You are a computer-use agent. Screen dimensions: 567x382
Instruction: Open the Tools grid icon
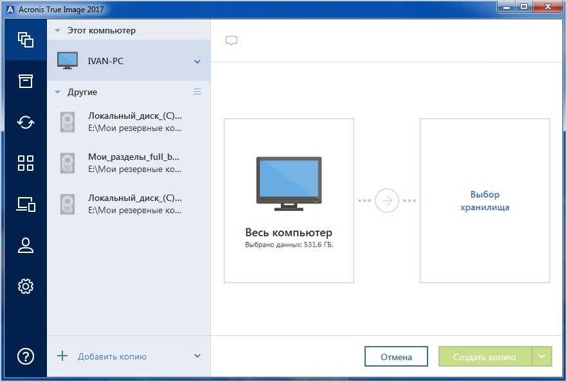coord(25,163)
